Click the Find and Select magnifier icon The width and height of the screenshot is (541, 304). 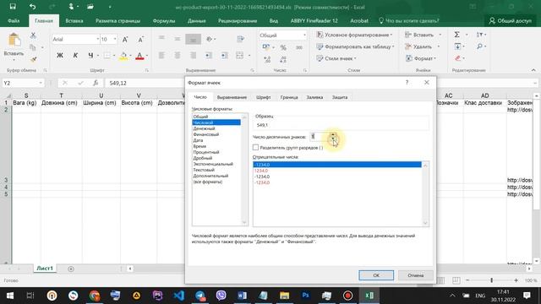click(479, 46)
